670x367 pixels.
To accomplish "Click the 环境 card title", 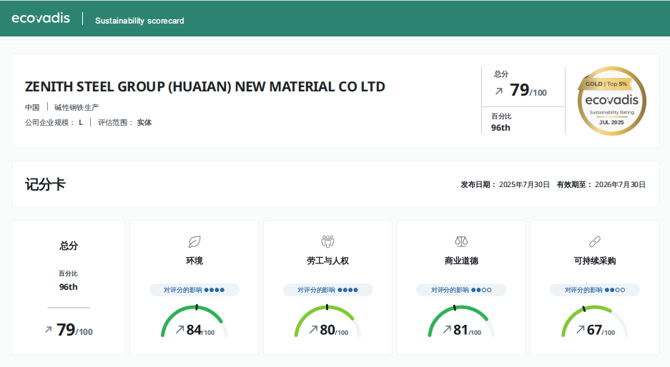I will 194,261.
